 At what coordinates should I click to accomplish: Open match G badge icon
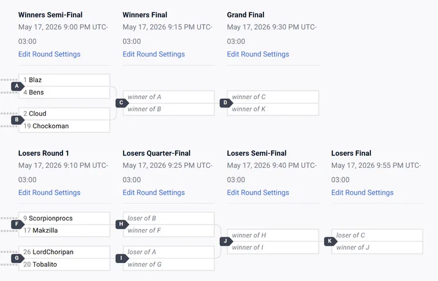(17, 258)
